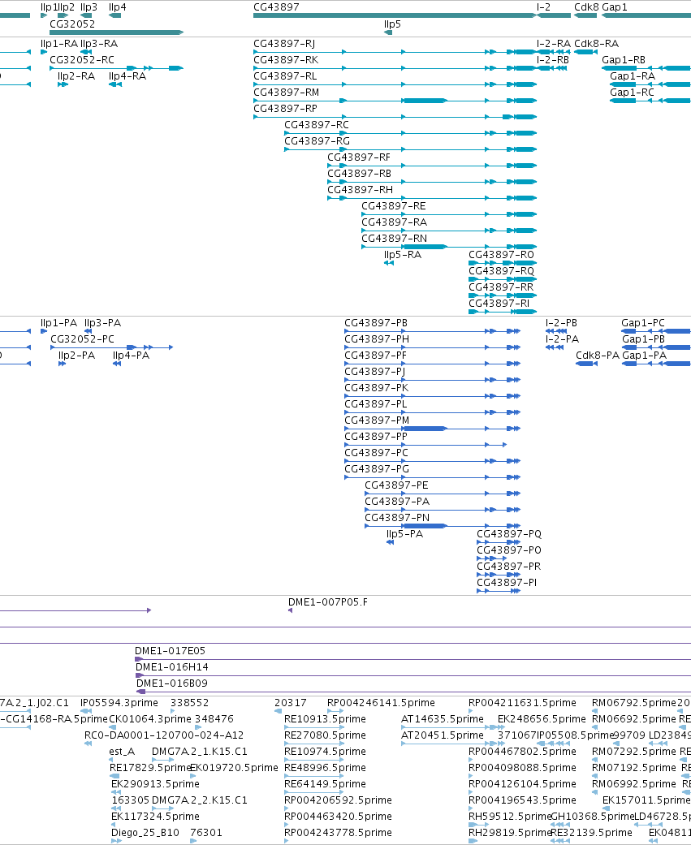Select transcript CG43897-RJ
The image size is (691, 845).
284,44
